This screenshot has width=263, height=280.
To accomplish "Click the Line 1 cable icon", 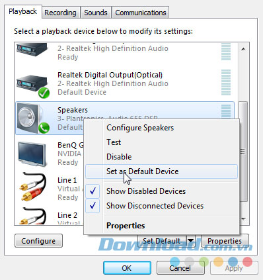I will coord(33,187).
